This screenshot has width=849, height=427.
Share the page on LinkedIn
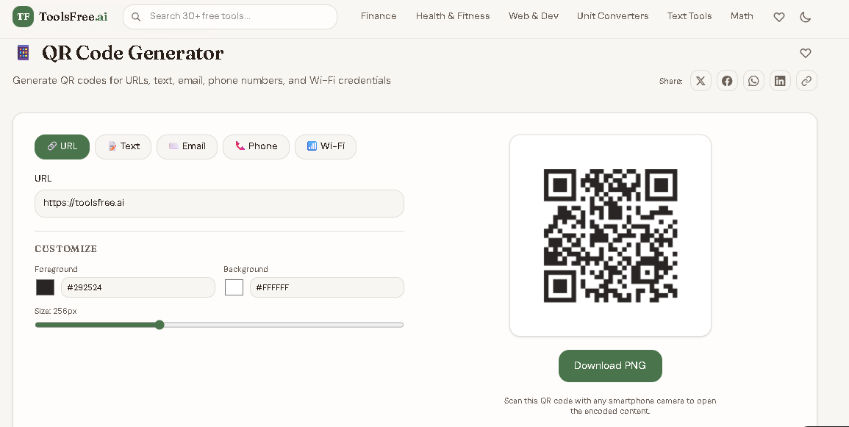pos(780,81)
